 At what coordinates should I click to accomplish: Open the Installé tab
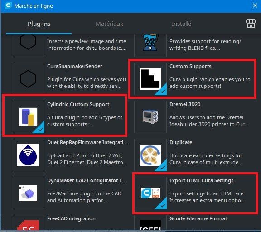[x=181, y=24]
